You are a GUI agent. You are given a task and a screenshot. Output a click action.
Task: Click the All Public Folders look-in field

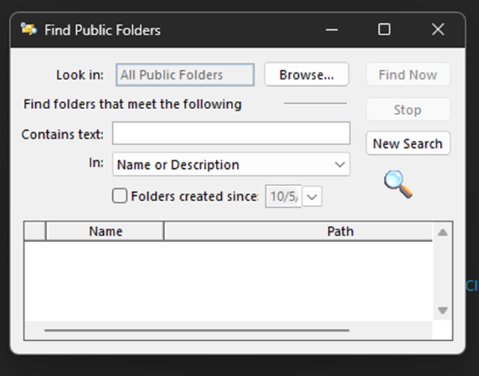pos(185,75)
